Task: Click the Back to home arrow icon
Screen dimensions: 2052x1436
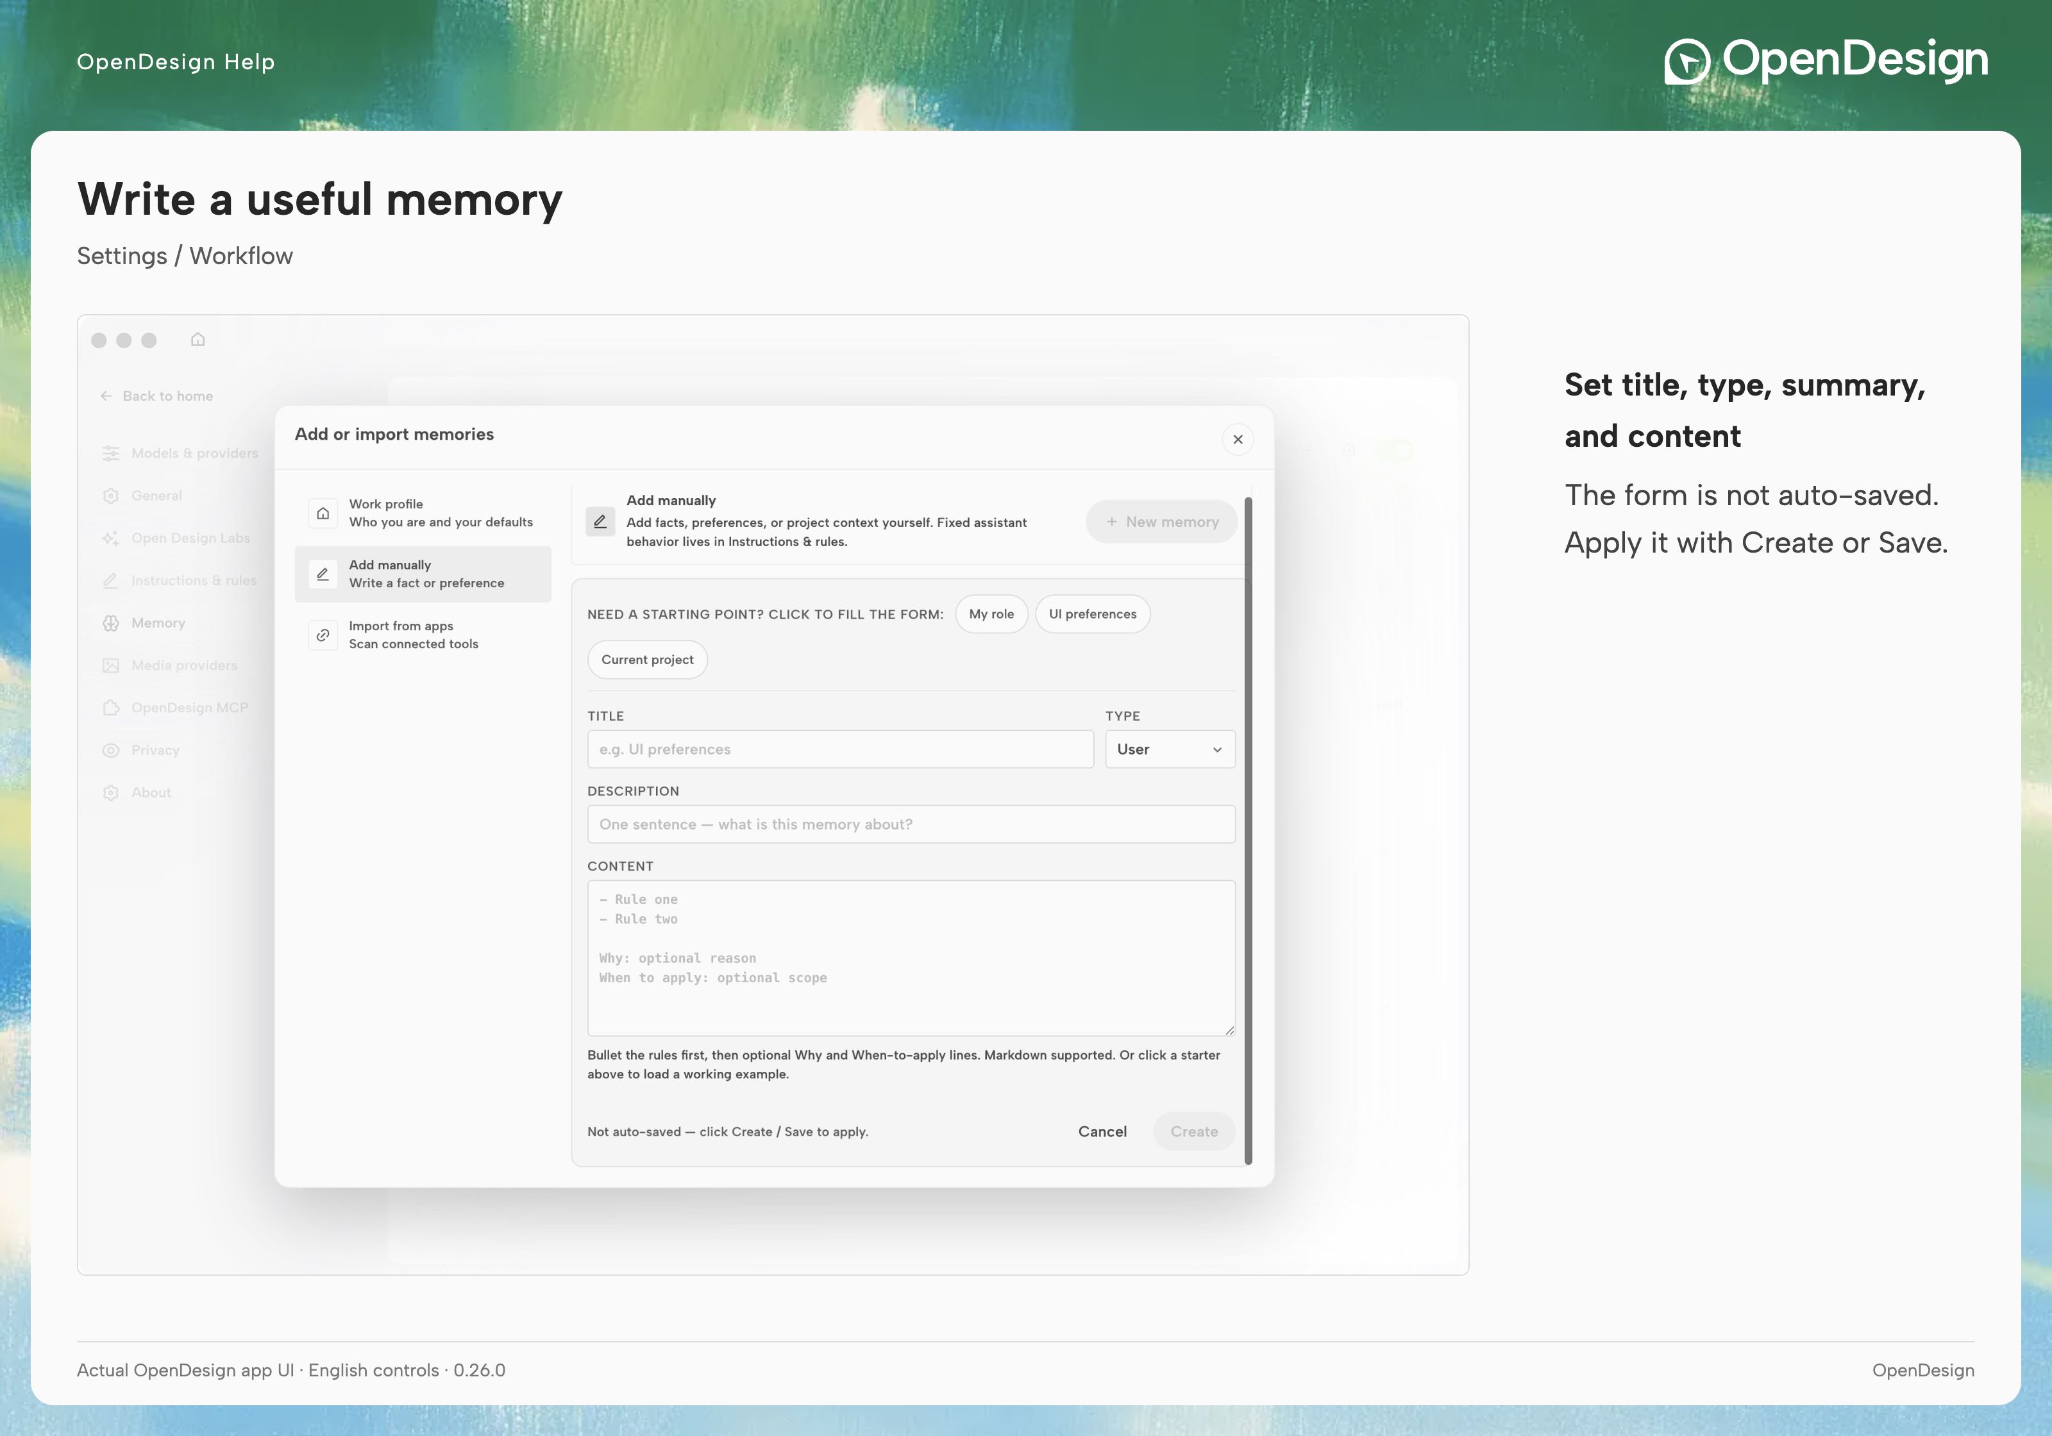Action: (x=106, y=396)
